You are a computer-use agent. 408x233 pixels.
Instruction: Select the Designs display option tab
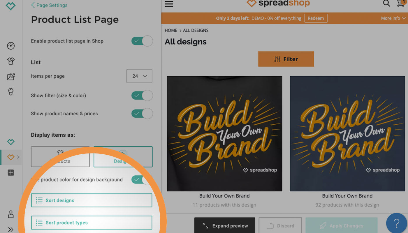click(123, 157)
